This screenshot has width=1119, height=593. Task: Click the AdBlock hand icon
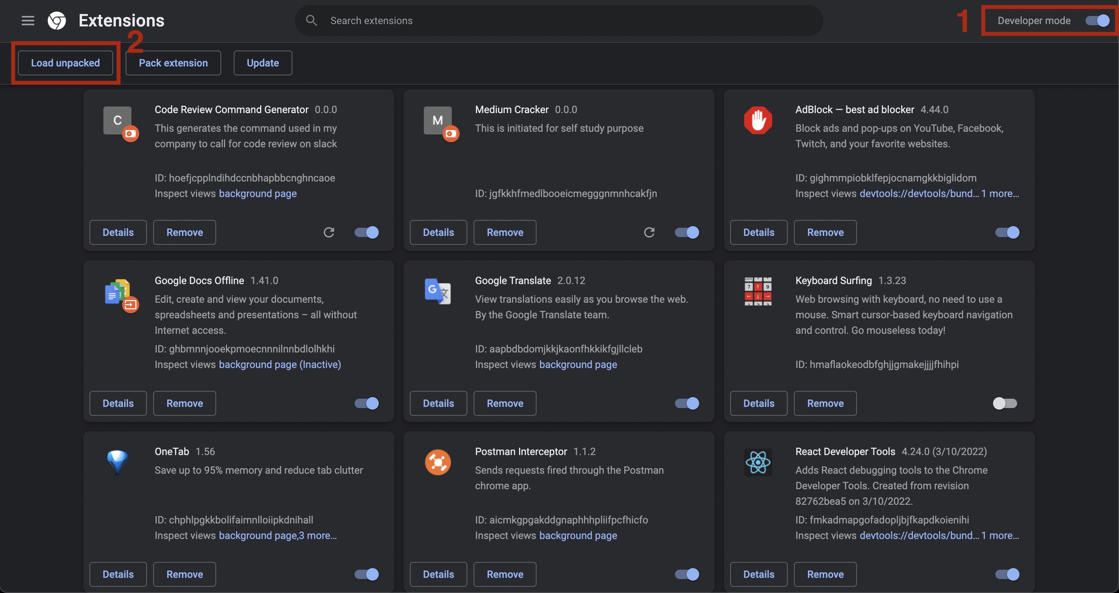(757, 120)
